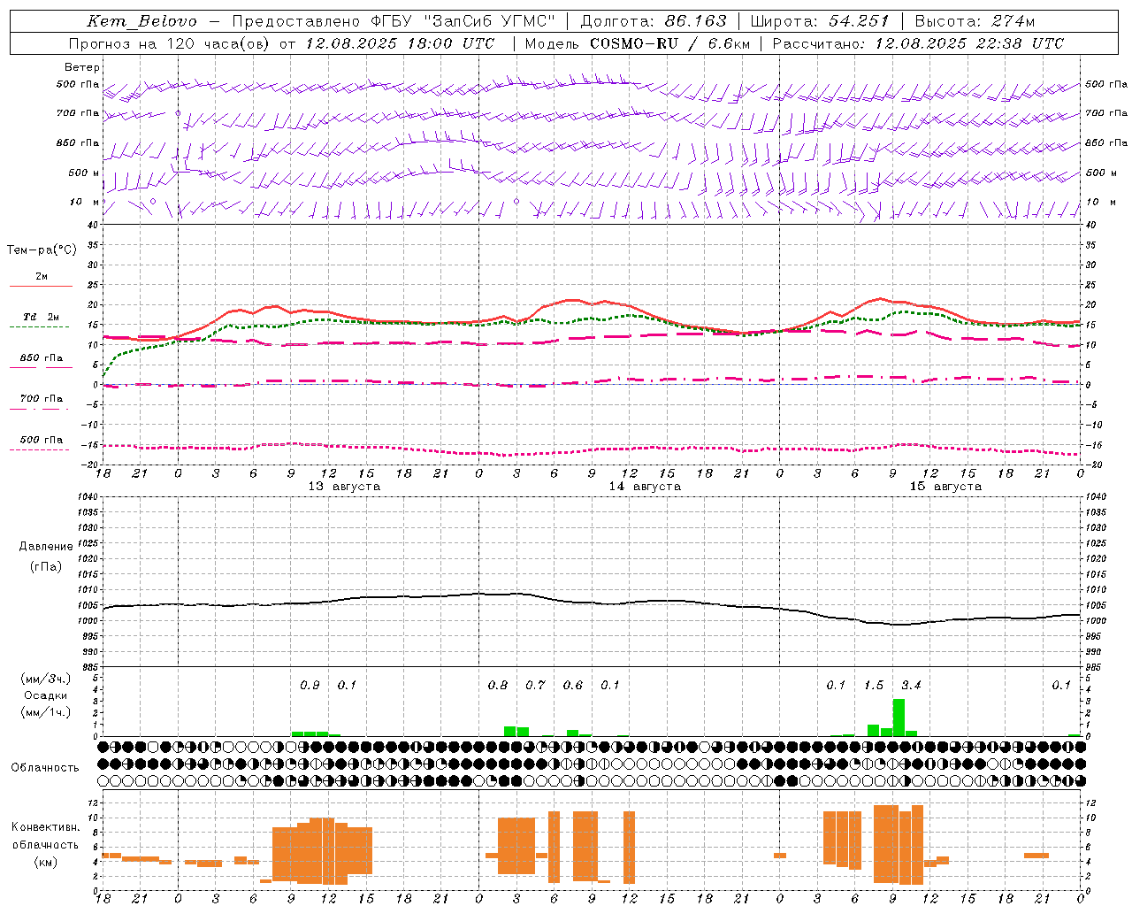The image size is (1132, 906).
Task: Click the station name "Kem_Belovo" in header
Action: [141, 21]
